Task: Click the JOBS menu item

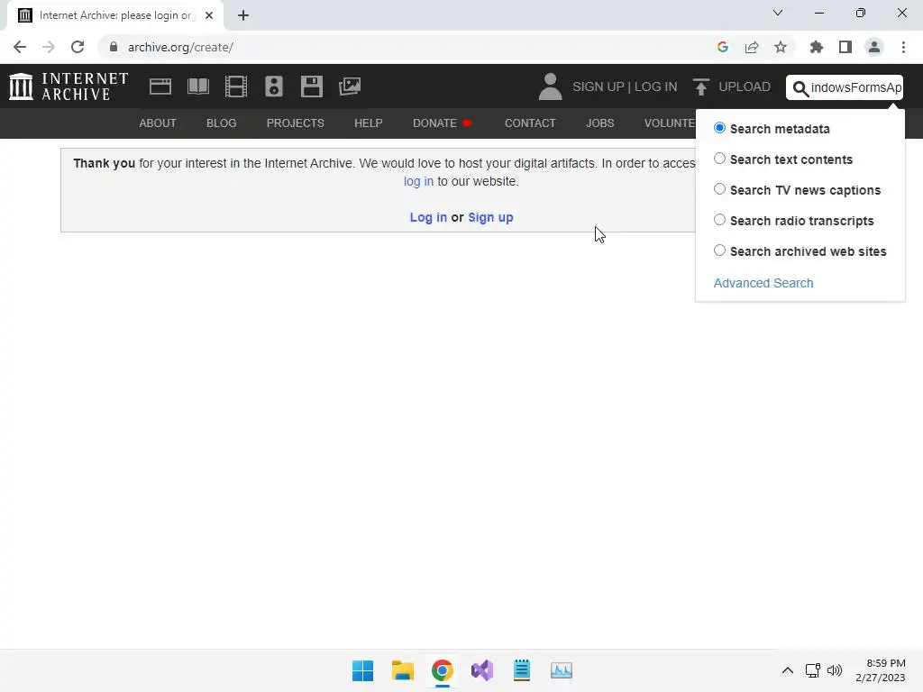Action: (599, 123)
